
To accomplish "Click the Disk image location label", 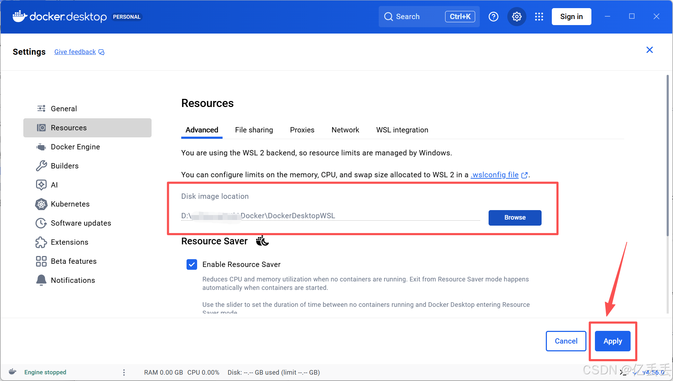I will pyautogui.click(x=215, y=196).
